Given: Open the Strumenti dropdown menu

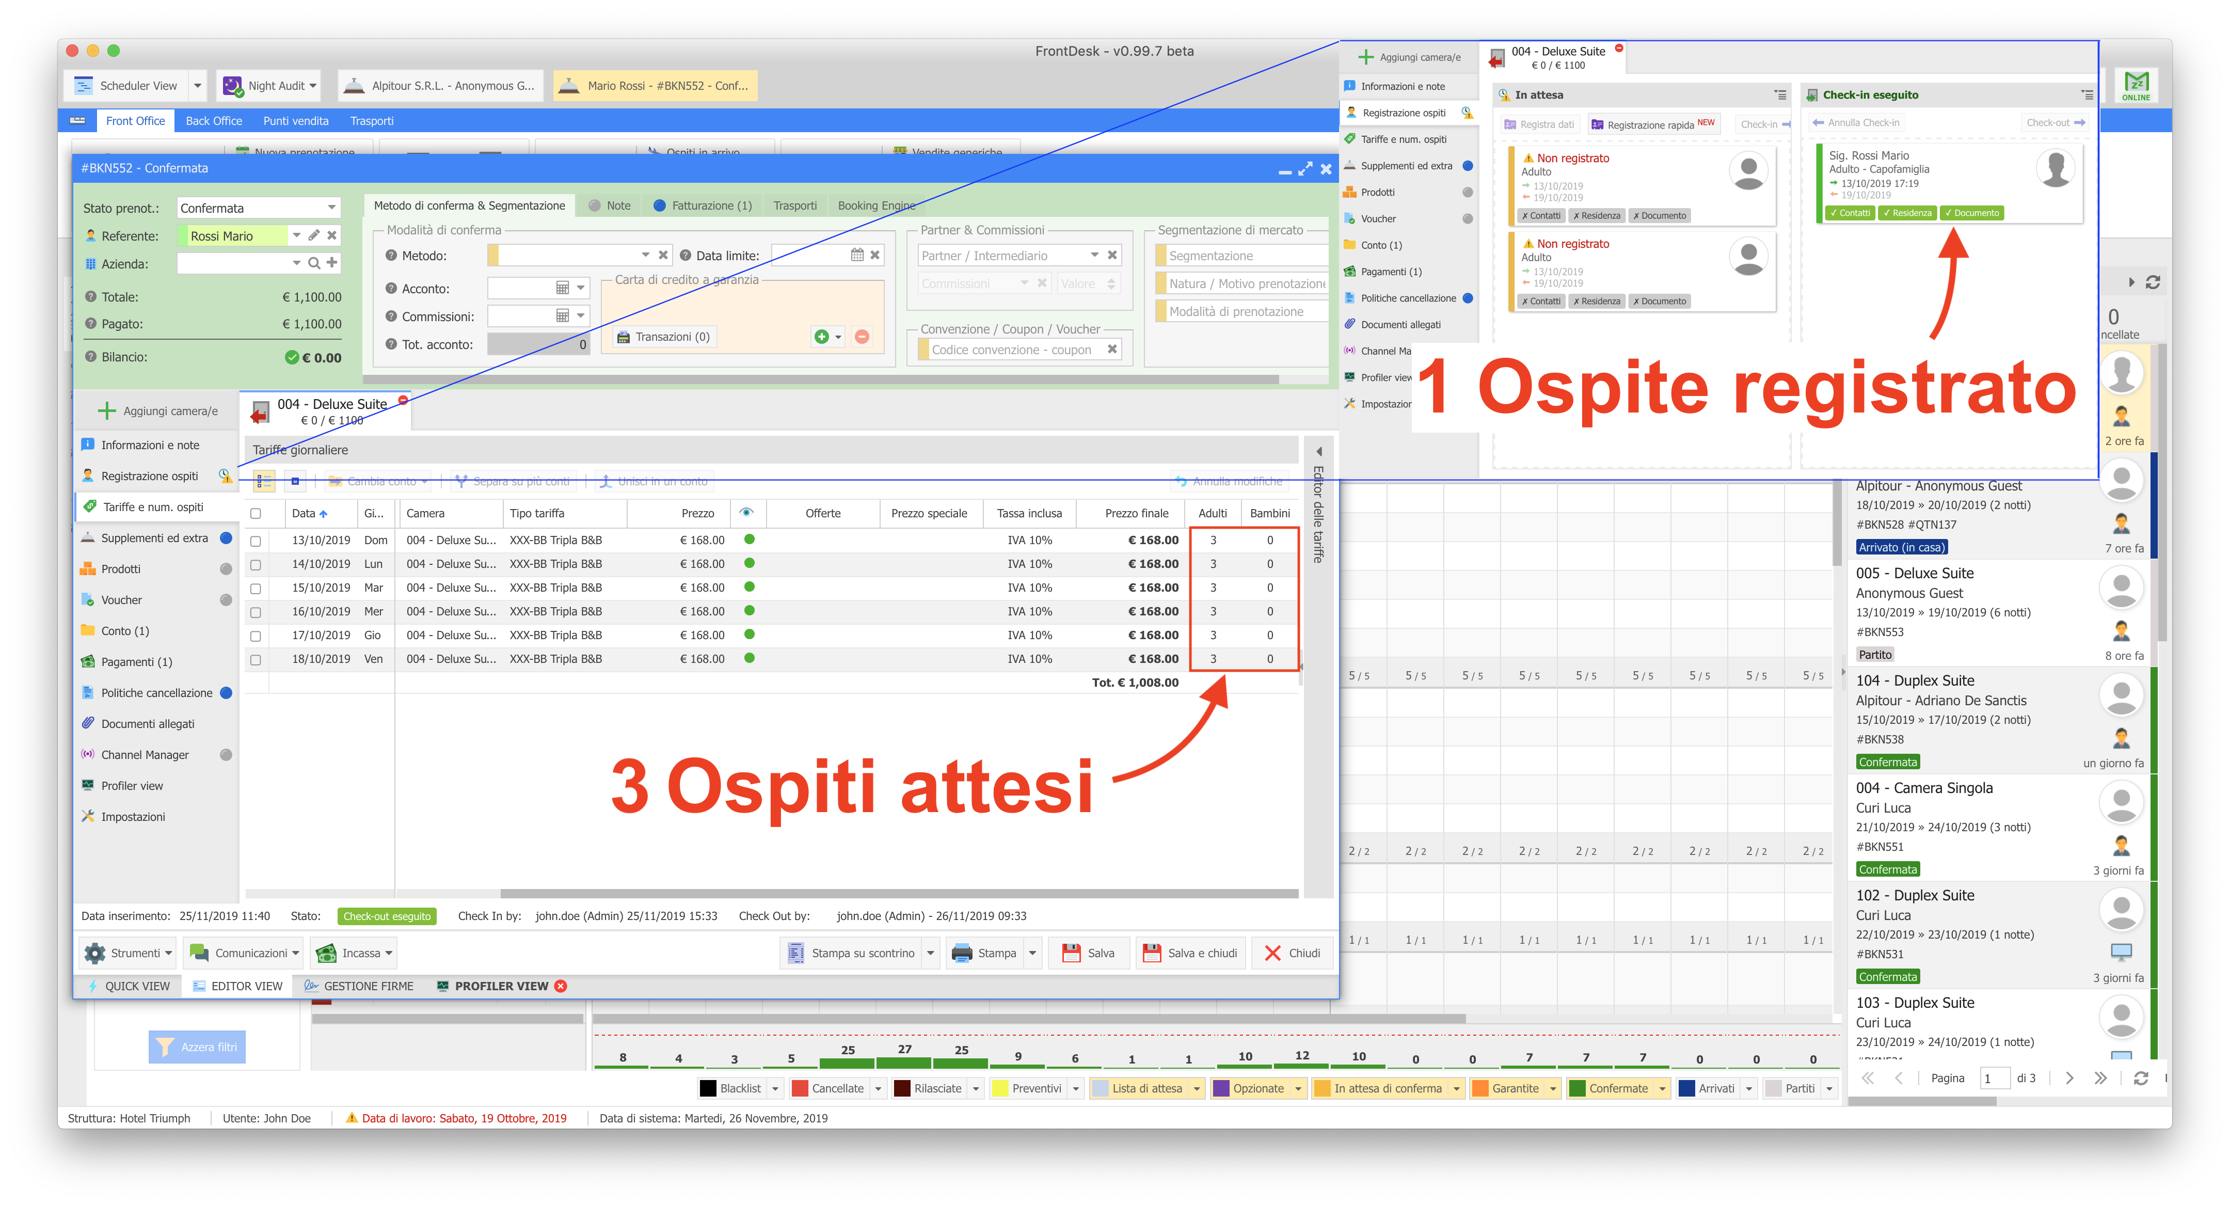Looking at the screenshot, I should point(129,953).
